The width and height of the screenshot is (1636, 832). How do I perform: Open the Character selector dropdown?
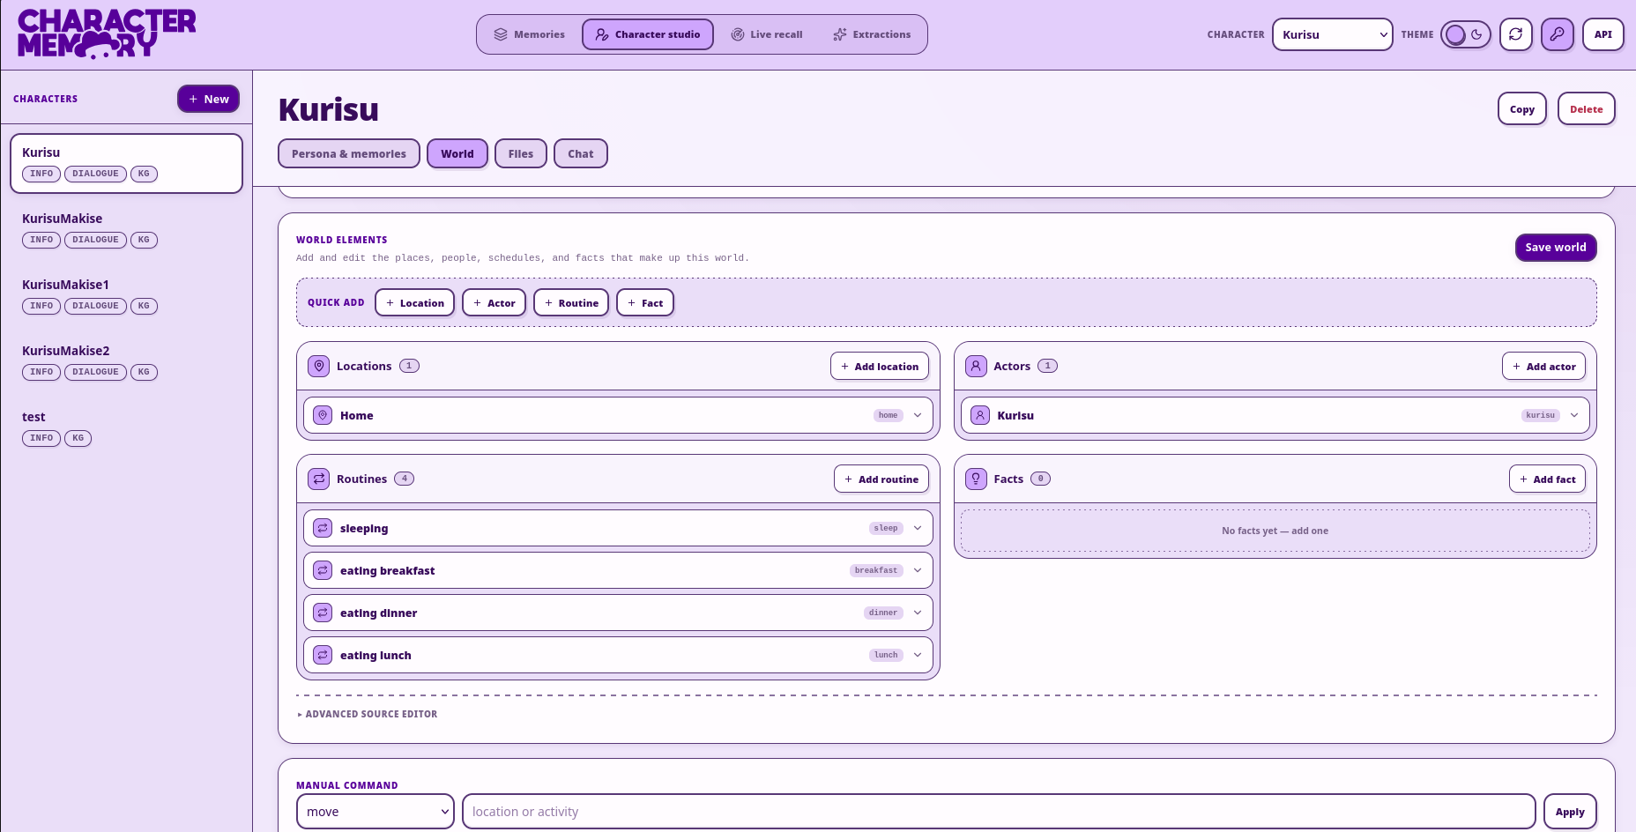click(1333, 34)
